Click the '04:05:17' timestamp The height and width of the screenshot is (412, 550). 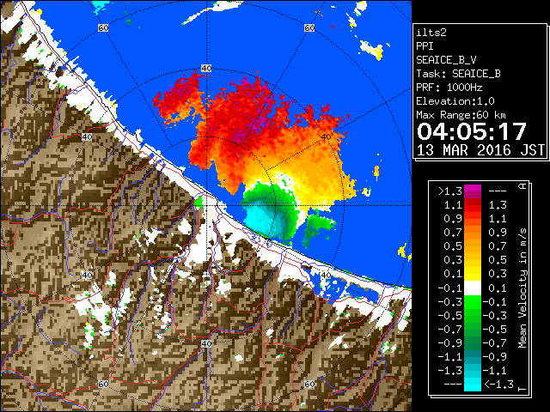[x=472, y=131]
